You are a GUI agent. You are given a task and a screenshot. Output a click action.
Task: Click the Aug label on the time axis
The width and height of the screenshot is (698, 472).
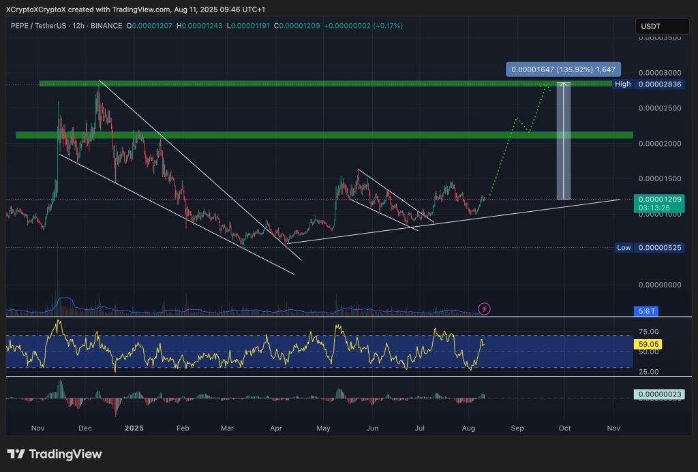468,428
